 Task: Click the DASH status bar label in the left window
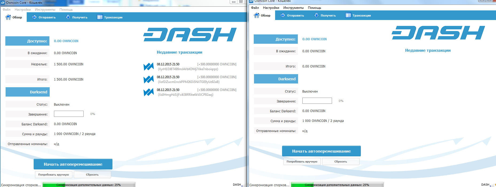click(x=237, y=185)
